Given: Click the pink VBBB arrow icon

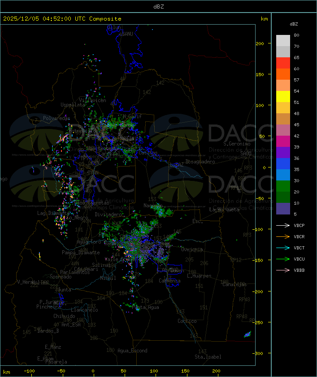Looking at the screenshot, I should [x=283, y=270].
